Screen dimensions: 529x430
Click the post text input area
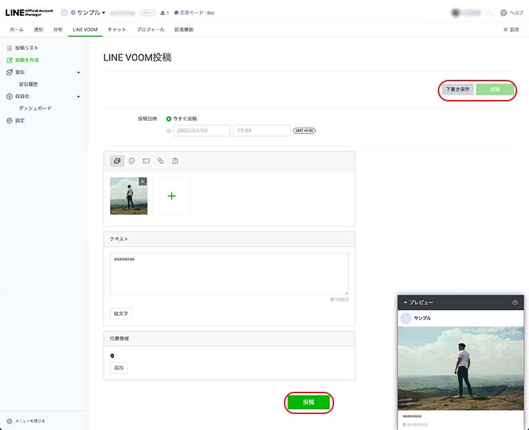pos(229,273)
